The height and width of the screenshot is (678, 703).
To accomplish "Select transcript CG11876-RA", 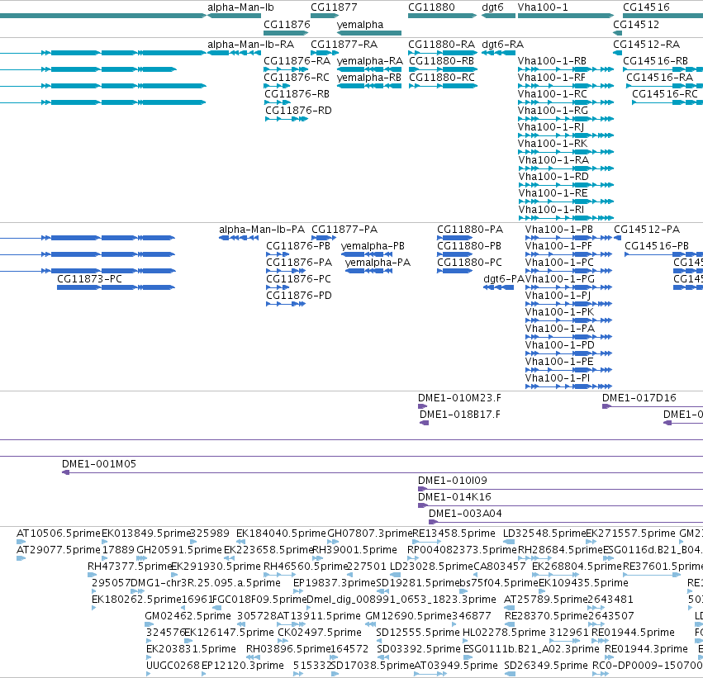I will [x=297, y=61].
